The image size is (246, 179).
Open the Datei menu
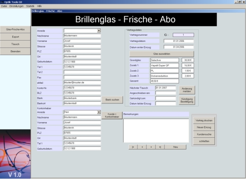point(4,6)
